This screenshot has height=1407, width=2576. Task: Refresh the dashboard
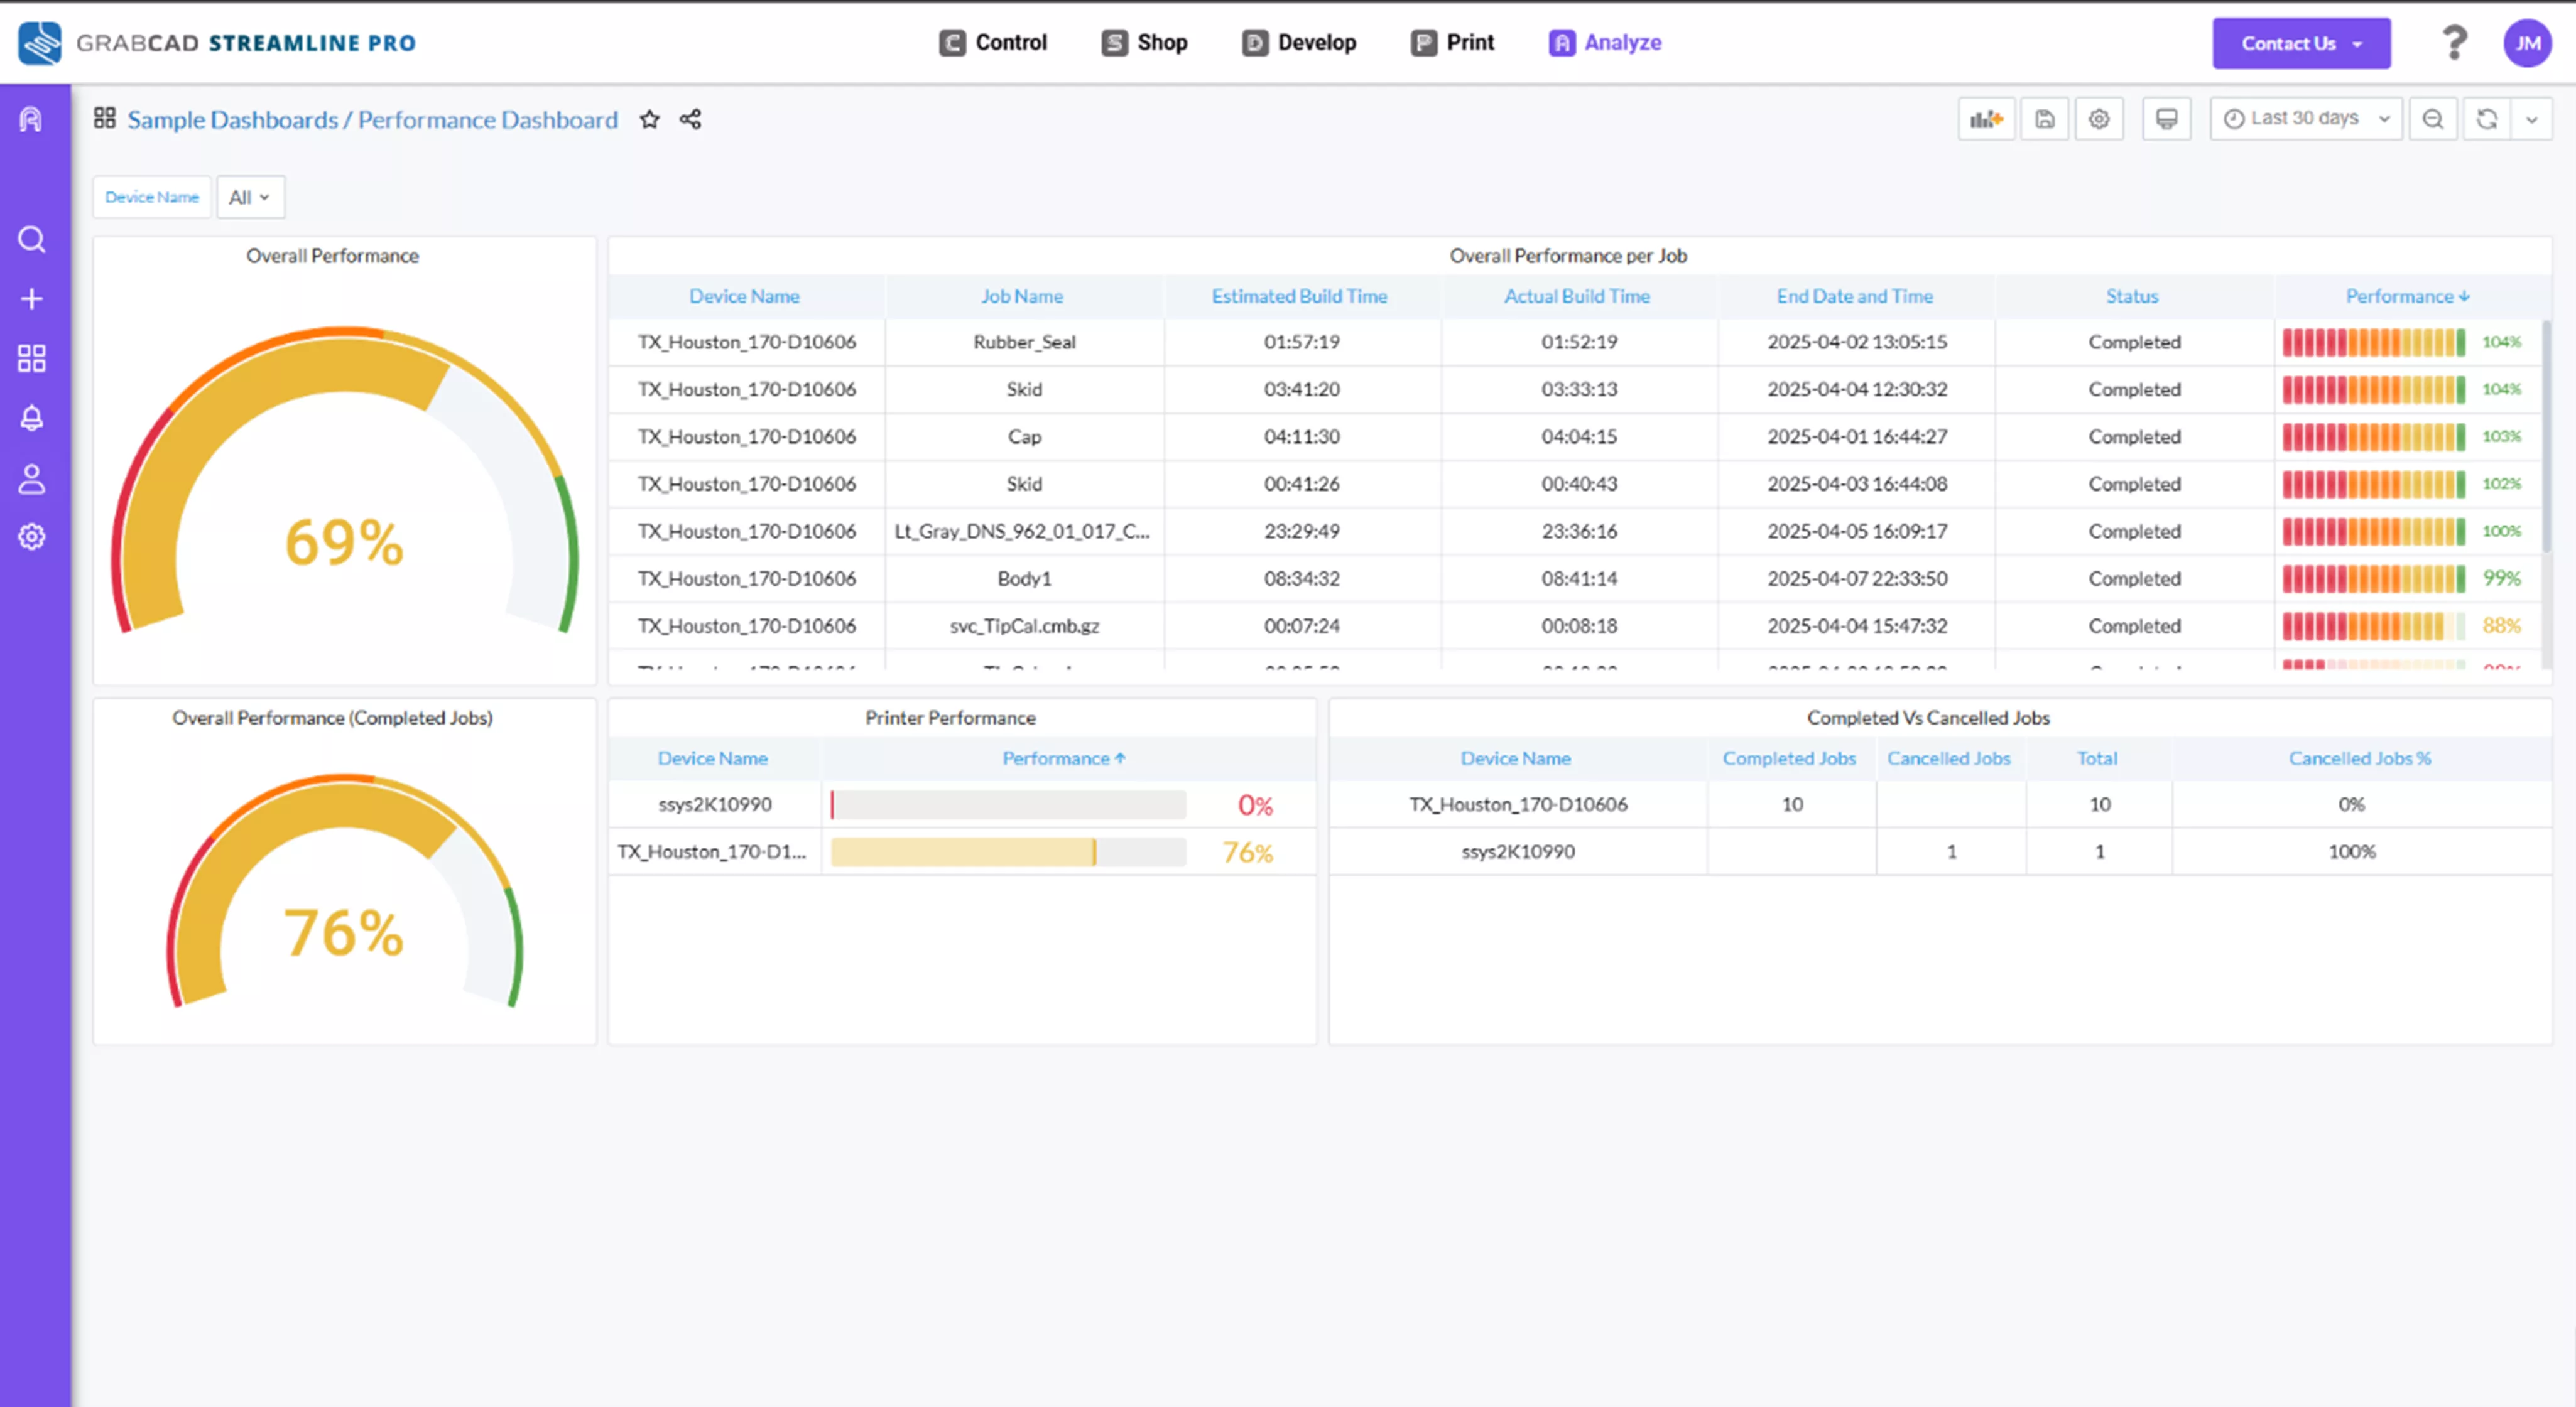[x=2486, y=120]
